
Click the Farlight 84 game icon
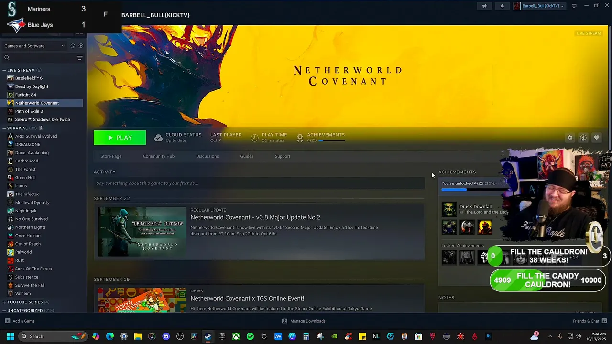11,95
